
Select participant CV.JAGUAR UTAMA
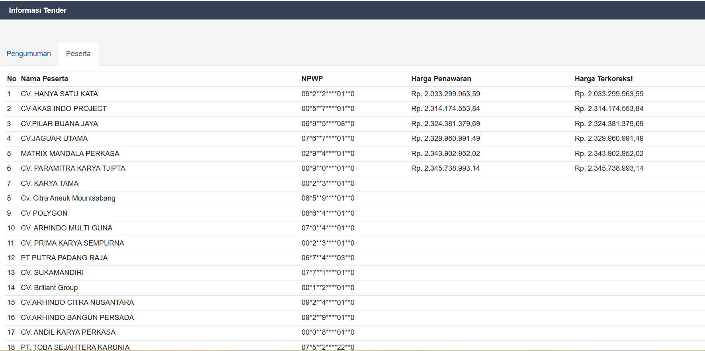[54, 138]
